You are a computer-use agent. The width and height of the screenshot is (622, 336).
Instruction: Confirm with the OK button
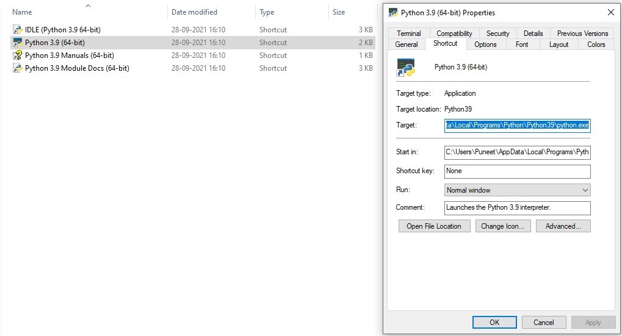(494, 323)
